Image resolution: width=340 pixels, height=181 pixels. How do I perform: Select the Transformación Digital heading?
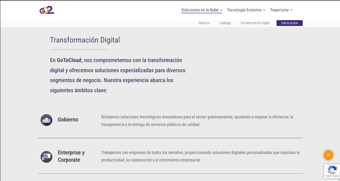[x=85, y=40]
